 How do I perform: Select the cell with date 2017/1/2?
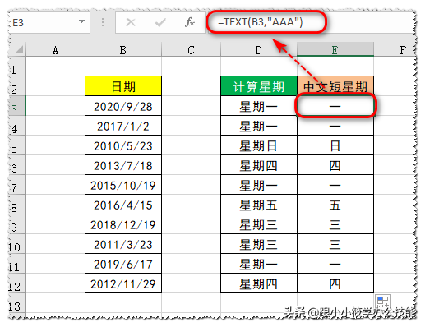[123, 126]
